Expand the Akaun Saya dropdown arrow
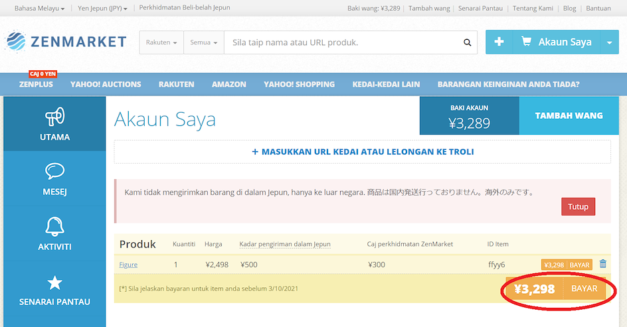Viewport: 627px width, 327px height. (x=610, y=42)
